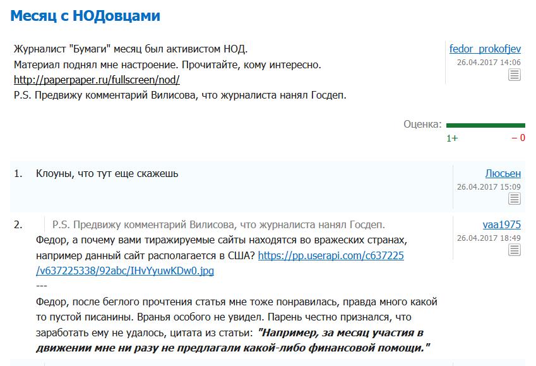Click the grey quoted P.S. text in comment 2
Image resolution: width=536 pixels, height=366 pixels.
pyautogui.click(x=218, y=224)
